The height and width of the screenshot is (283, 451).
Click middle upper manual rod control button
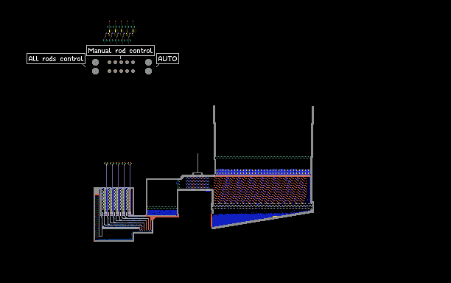121,62
